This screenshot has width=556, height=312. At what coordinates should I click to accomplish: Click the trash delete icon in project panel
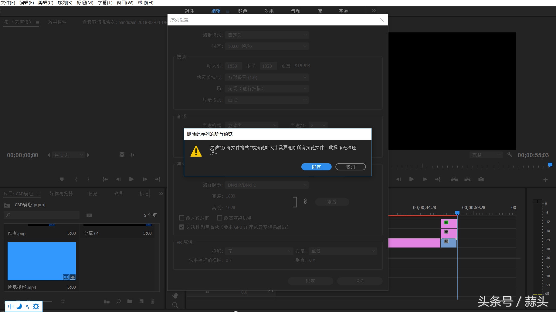(153, 301)
